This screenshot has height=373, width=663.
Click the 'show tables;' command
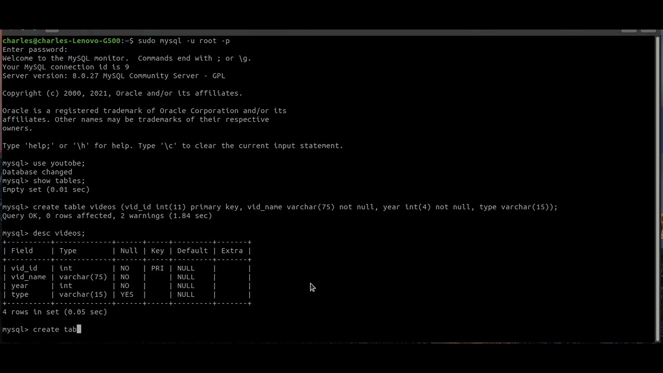(59, 181)
